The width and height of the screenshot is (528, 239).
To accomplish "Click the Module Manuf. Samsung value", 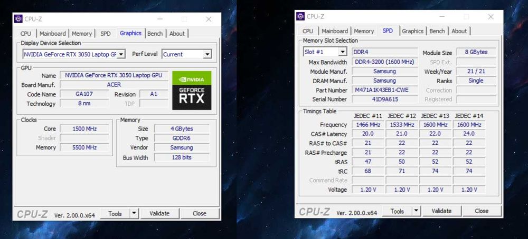I will click(384, 71).
